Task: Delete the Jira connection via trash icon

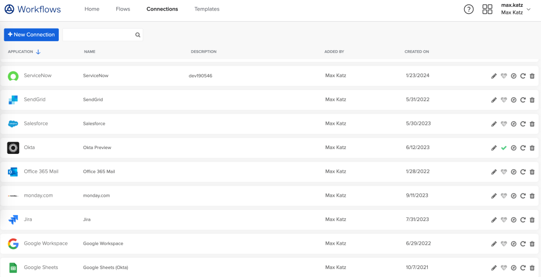Action: pyautogui.click(x=532, y=220)
